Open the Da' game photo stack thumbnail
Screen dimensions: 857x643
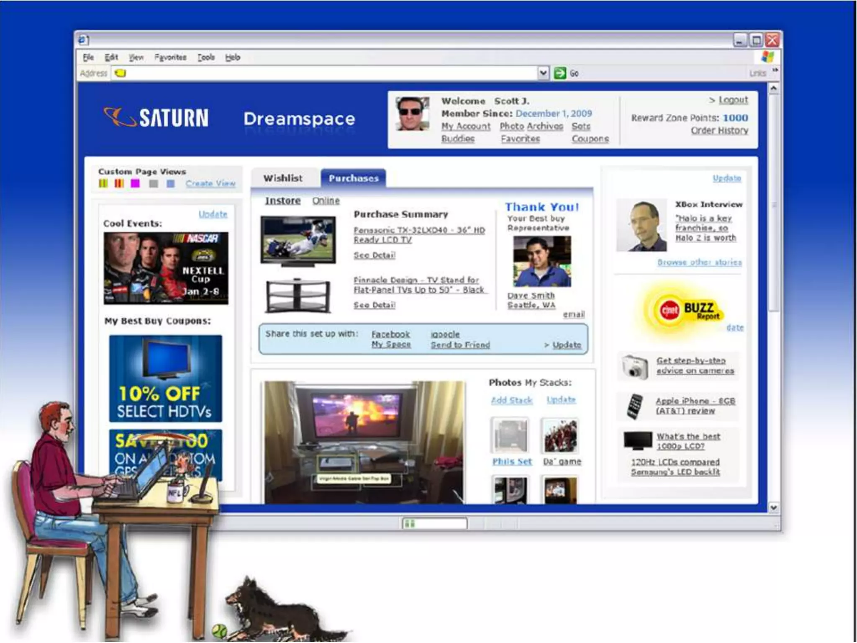click(560, 436)
